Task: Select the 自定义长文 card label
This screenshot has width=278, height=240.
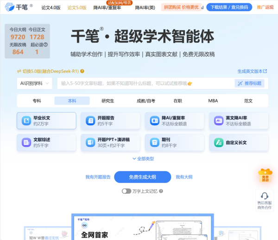Action: pos(236,143)
